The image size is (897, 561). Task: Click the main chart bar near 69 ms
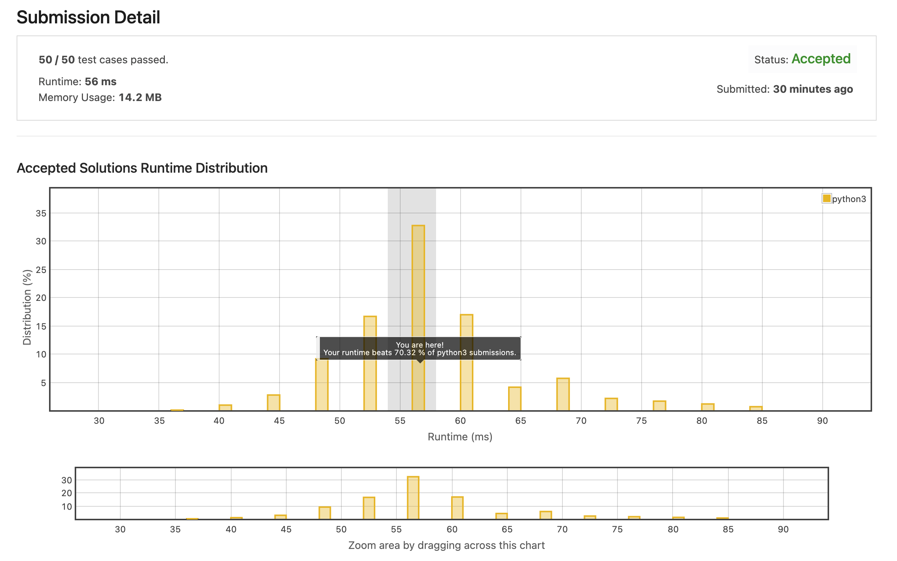(563, 394)
